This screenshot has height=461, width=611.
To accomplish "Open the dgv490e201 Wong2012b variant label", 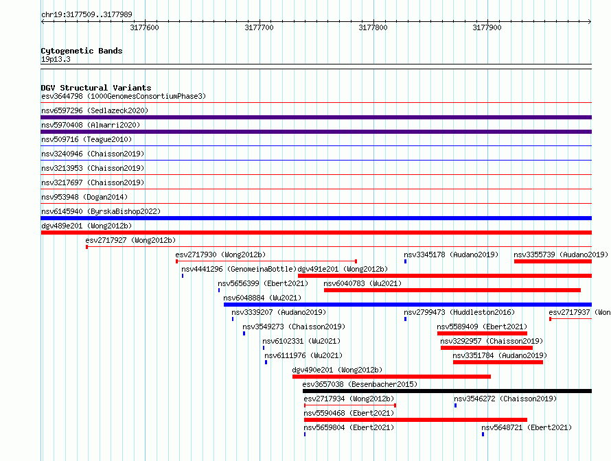I will click(337, 370).
